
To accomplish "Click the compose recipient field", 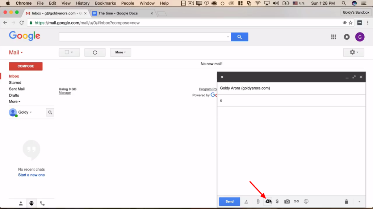I will (291, 88).
